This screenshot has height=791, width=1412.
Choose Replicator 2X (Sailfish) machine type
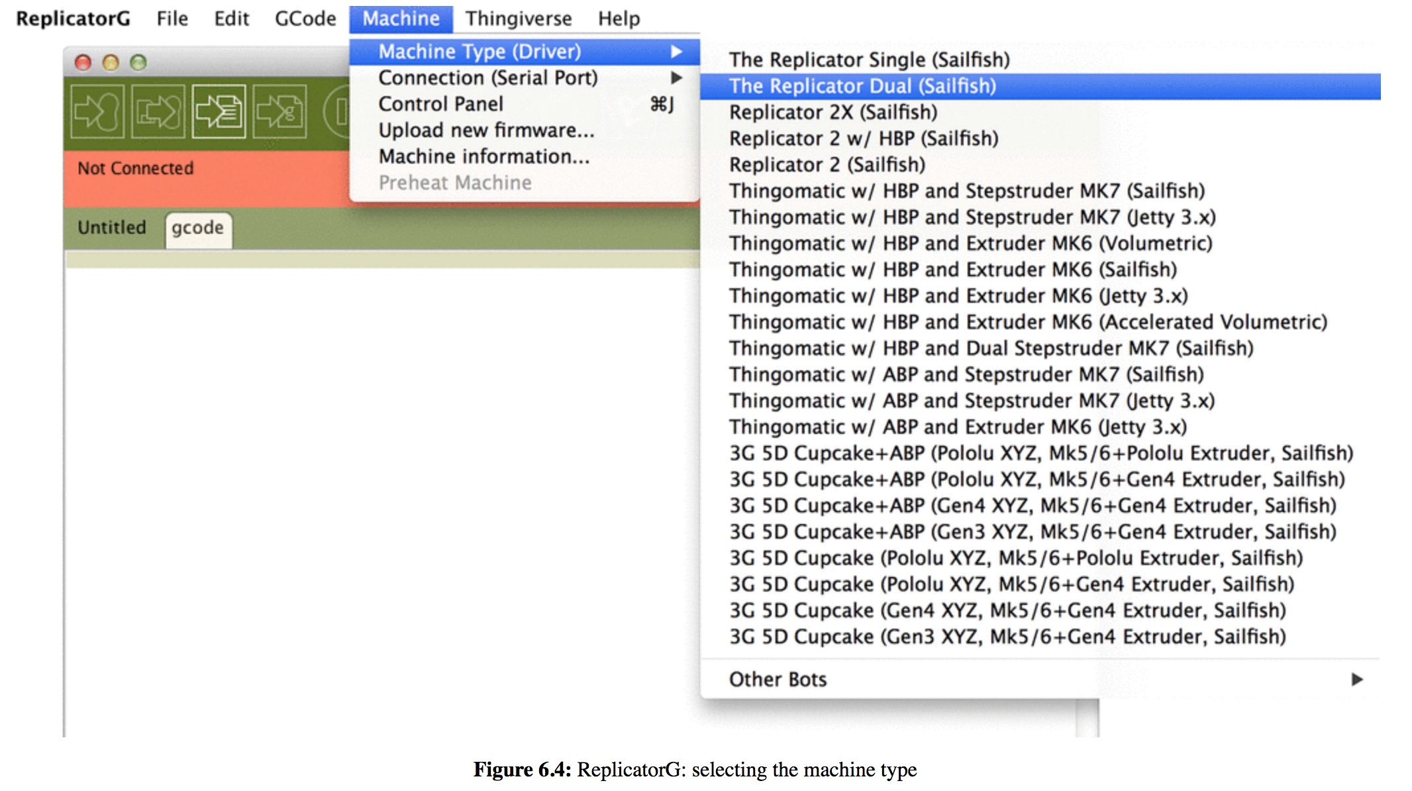pyautogui.click(x=833, y=113)
